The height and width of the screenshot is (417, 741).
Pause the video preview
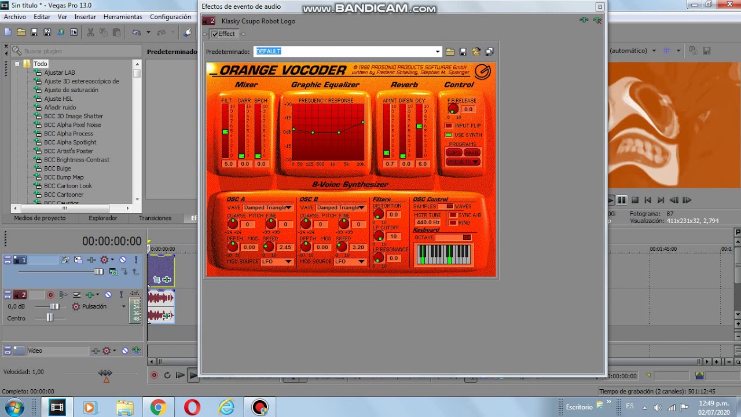coord(622,200)
